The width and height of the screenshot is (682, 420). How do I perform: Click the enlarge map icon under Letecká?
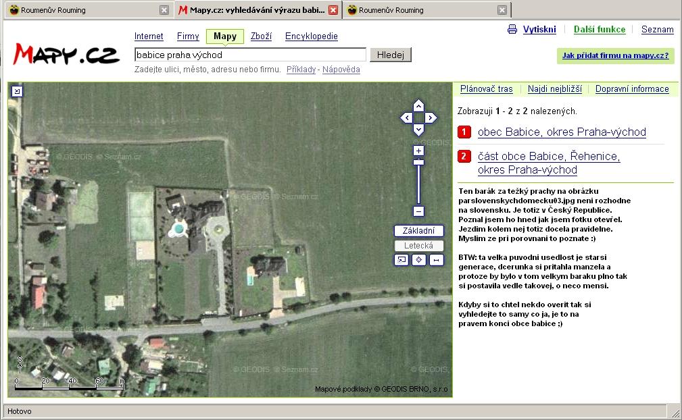(x=401, y=260)
